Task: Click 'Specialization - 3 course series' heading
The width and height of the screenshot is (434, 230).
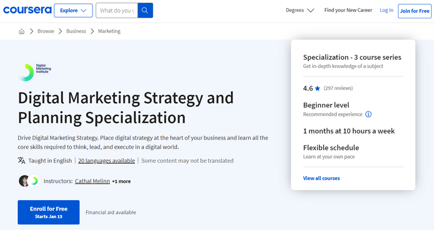Action: coord(352,57)
